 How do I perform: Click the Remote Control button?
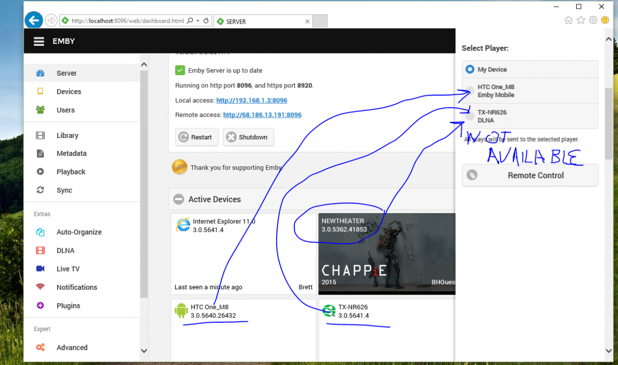530,176
